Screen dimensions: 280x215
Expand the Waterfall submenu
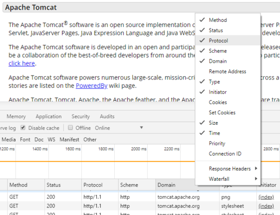[x=228, y=179]
